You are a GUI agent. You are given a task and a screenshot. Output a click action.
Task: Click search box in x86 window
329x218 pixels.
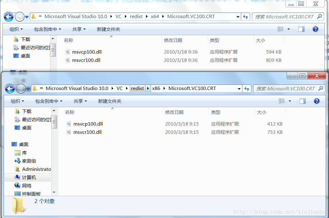pos(289,88)
